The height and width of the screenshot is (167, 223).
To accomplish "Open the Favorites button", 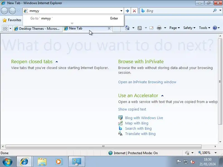I will 12,20.
